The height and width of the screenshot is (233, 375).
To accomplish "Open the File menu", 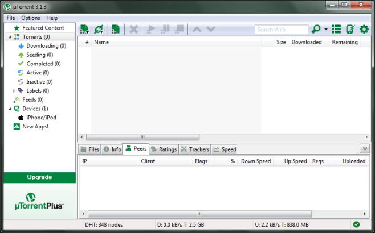I will click(11, 18).
